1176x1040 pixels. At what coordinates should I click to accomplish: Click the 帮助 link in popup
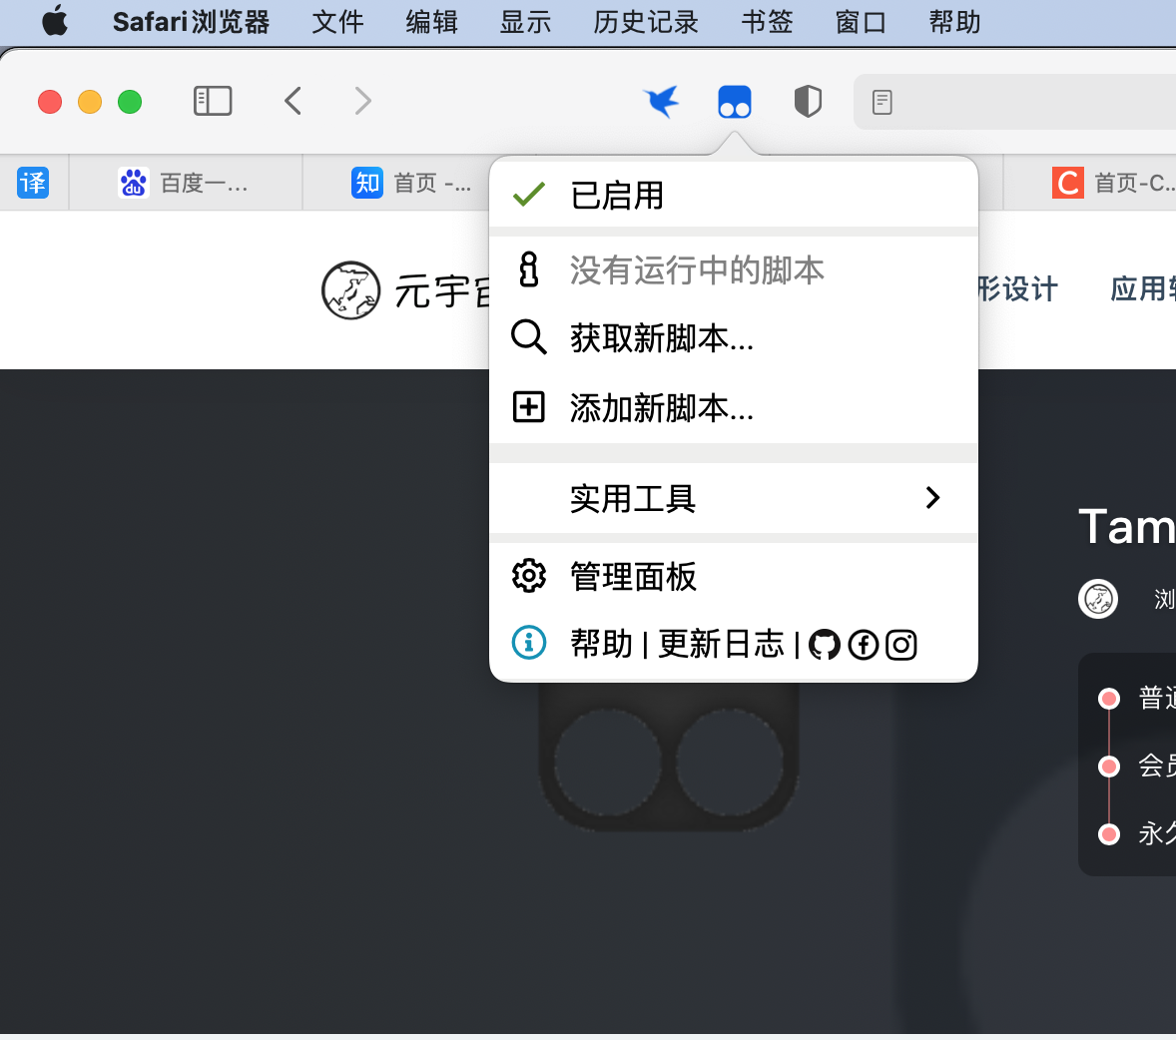point(601,644)
